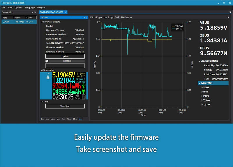This screenshot has height=167, width=233.
Task: Collapse the Screenshot section
Action: (42, 70)
